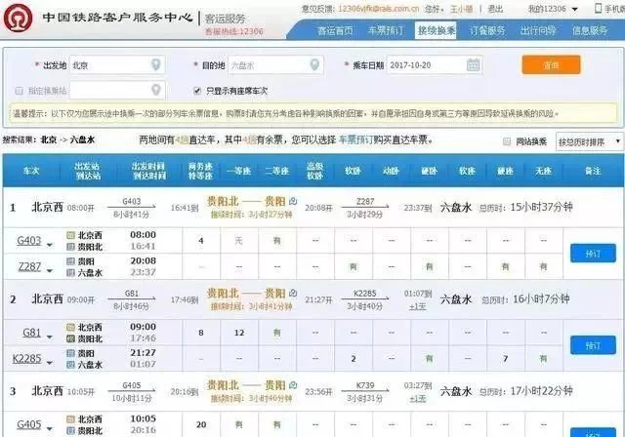Toggle the 指定换乘站 checkbox

19,91
